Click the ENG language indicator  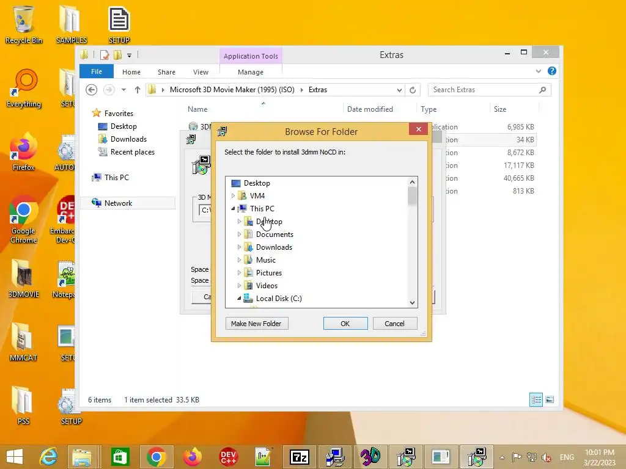567,457
